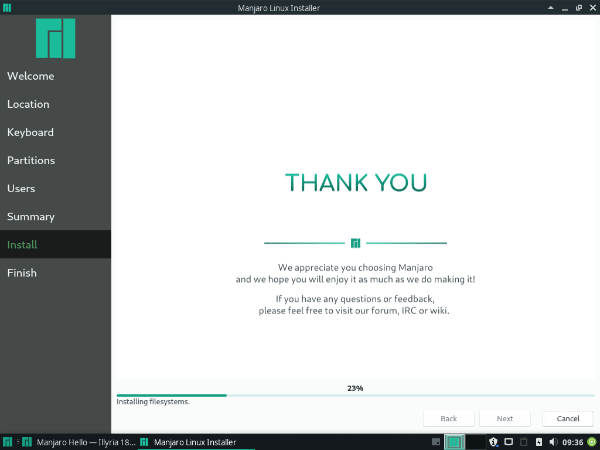Cancel the installation
This screenshot has width=600, height=450.
pos(568,418)
